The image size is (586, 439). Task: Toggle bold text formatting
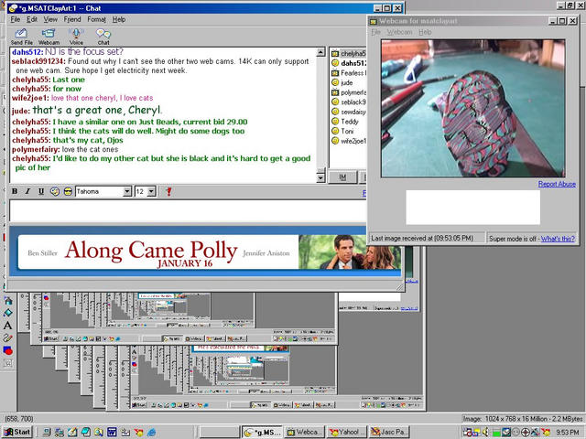15,191
